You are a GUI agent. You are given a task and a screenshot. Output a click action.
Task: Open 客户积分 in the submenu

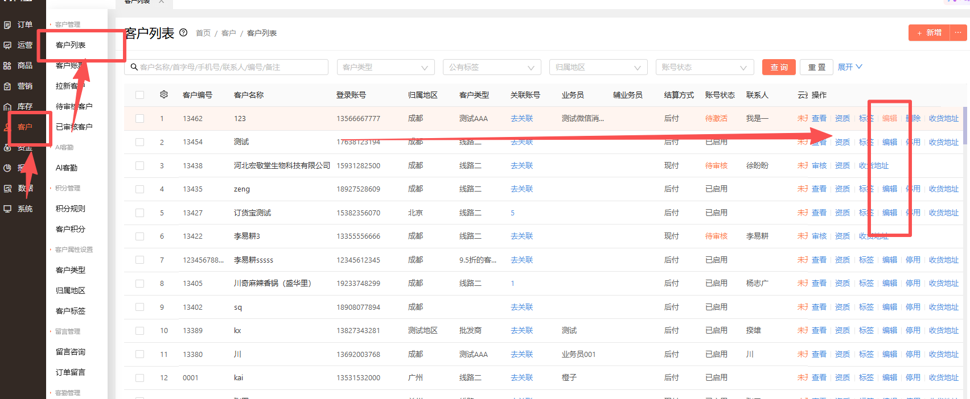[71, 229]
